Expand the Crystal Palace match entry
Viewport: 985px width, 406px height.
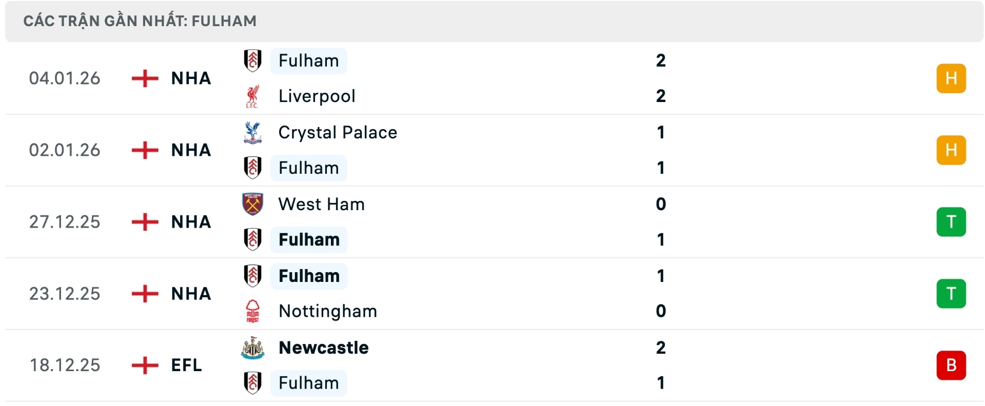click(493, 150)
